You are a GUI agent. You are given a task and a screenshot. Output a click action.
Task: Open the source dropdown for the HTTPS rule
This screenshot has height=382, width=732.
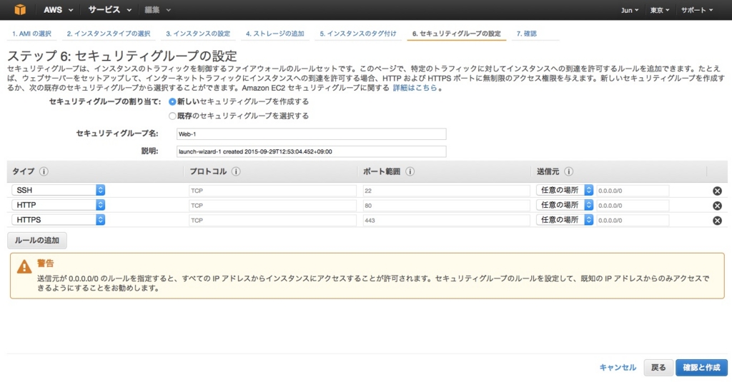click(565, 220)
